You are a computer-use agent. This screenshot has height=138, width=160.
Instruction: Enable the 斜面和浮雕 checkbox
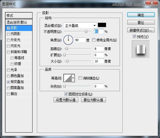tap(8, 52)
